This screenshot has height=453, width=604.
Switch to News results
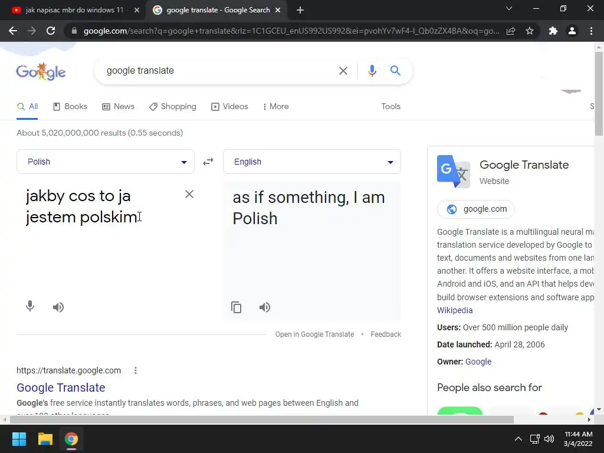(118, 107)
